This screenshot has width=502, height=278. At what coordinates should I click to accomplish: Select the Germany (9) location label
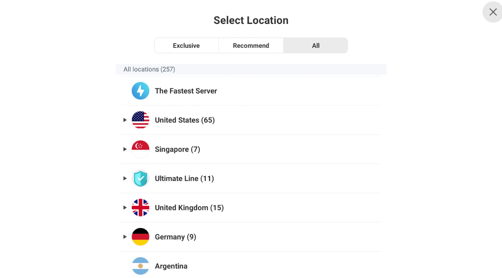click(x=175, y=237)
